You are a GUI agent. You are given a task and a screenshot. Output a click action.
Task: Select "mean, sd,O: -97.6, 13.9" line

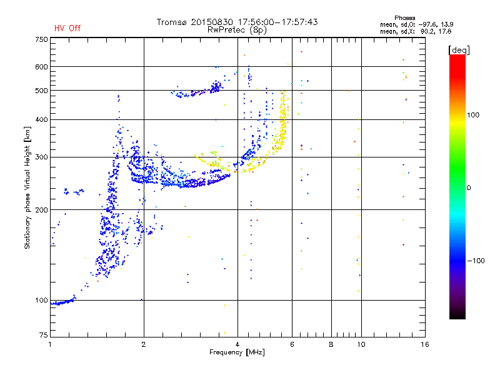pos(416,24)
